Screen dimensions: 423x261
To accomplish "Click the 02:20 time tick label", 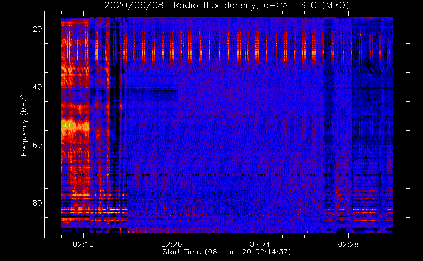I will [172, 245].
